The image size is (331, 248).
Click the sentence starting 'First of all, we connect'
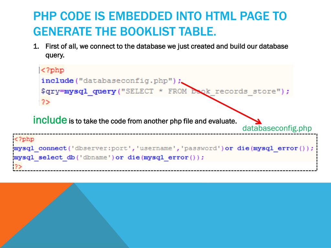click(x=167, y=46)
